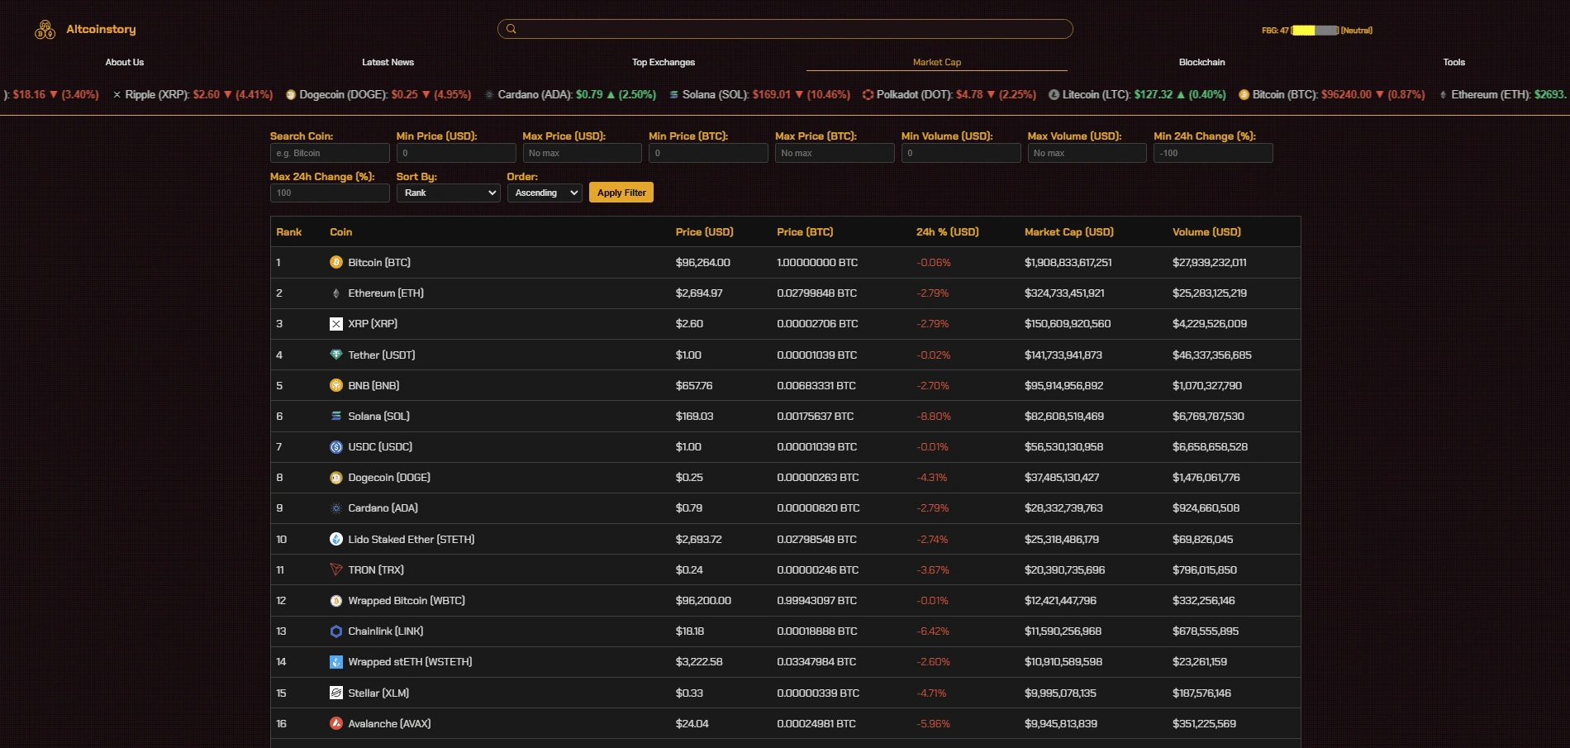Click the XRP icon in row 3

336,324
